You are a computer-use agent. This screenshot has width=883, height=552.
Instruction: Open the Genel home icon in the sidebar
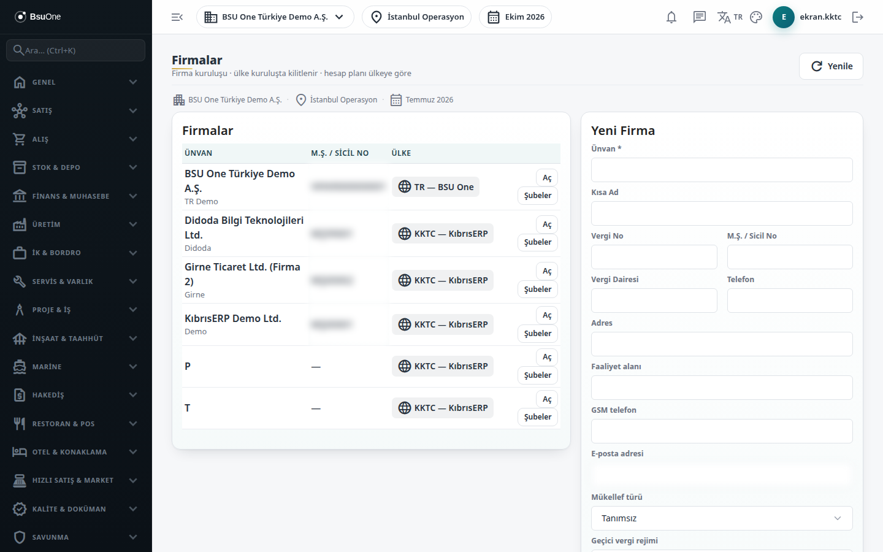click(x=20, y=82)
